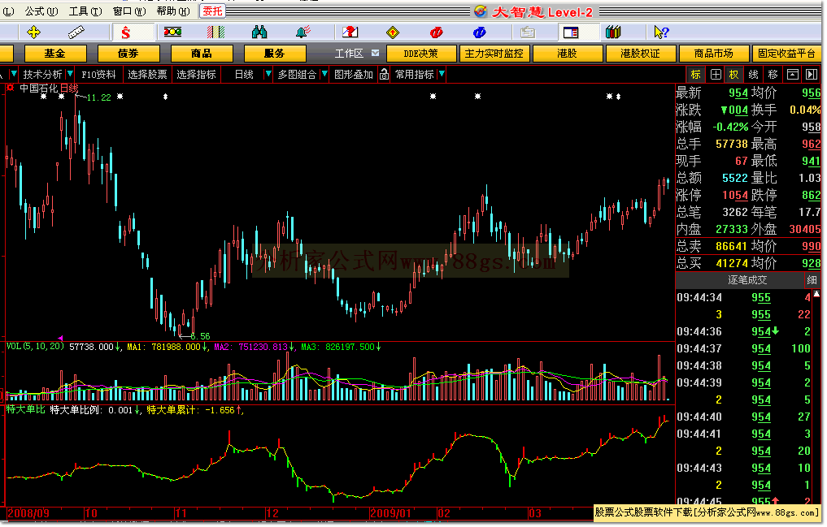Click the 图形叠加 button

(x=354, y=75)
